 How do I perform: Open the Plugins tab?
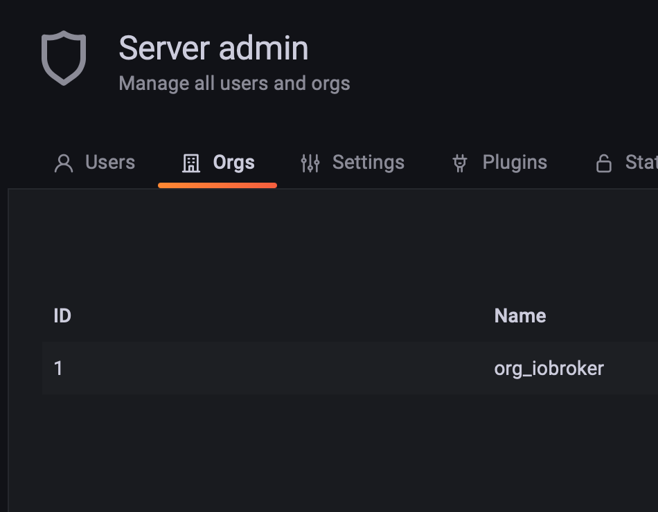tap(515, 163)
